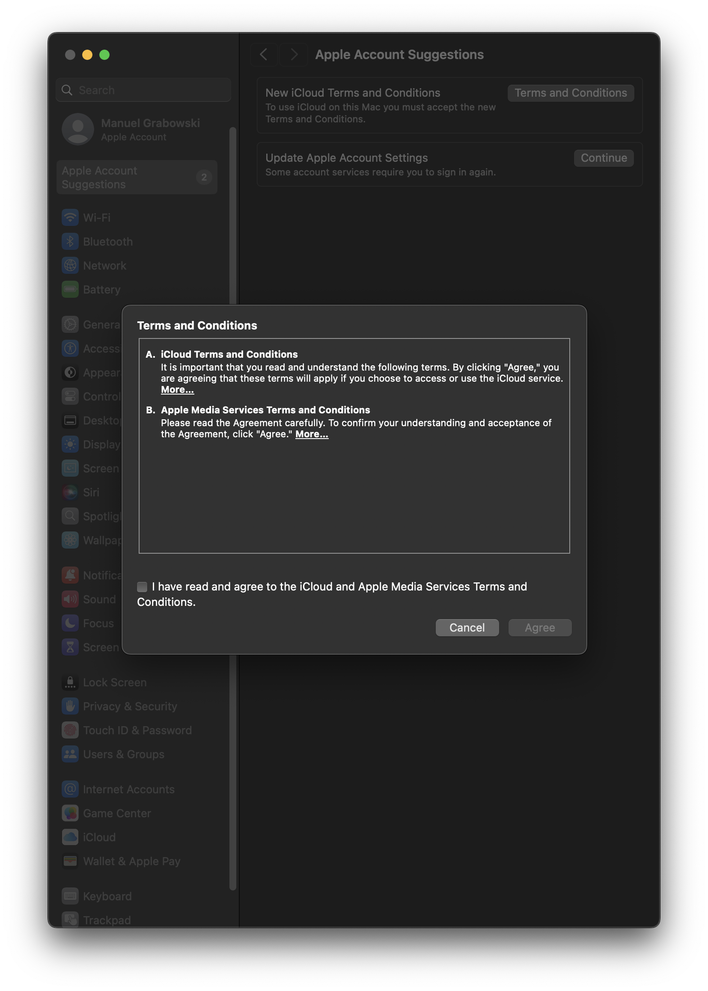Click the Touch ID fingerprint icon
708x991 pixels.
point(70,730)
